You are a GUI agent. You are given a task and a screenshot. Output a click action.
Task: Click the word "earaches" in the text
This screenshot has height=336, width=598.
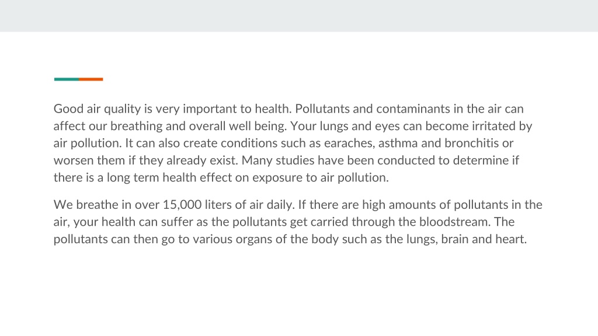[x=349, y=143]
